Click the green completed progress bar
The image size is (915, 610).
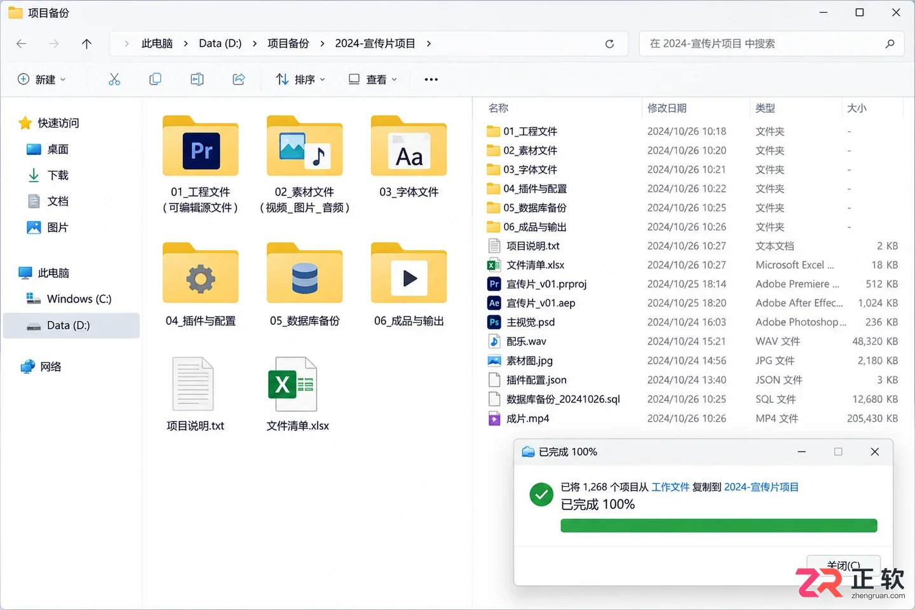click(x=719, y=525)
